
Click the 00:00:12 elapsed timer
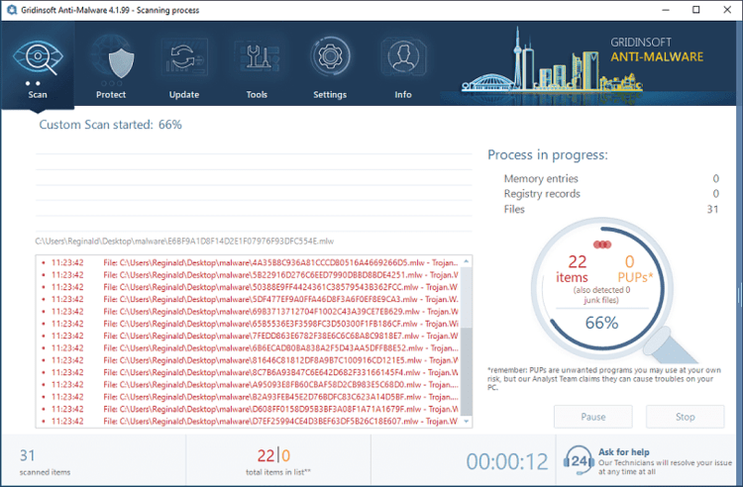(x=507, y=461)
